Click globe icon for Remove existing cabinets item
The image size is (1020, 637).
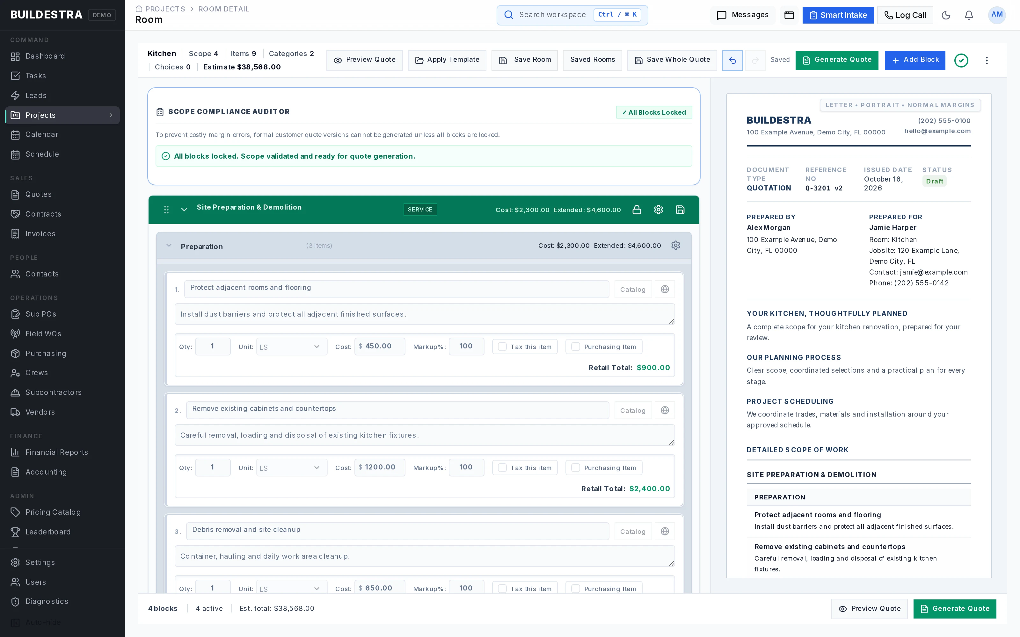pos(665,410)
